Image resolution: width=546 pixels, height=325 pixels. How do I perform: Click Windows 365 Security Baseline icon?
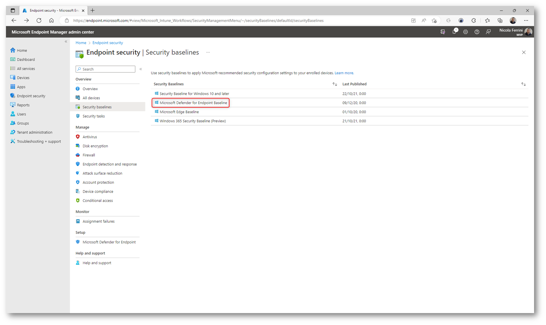click(156, 121)
